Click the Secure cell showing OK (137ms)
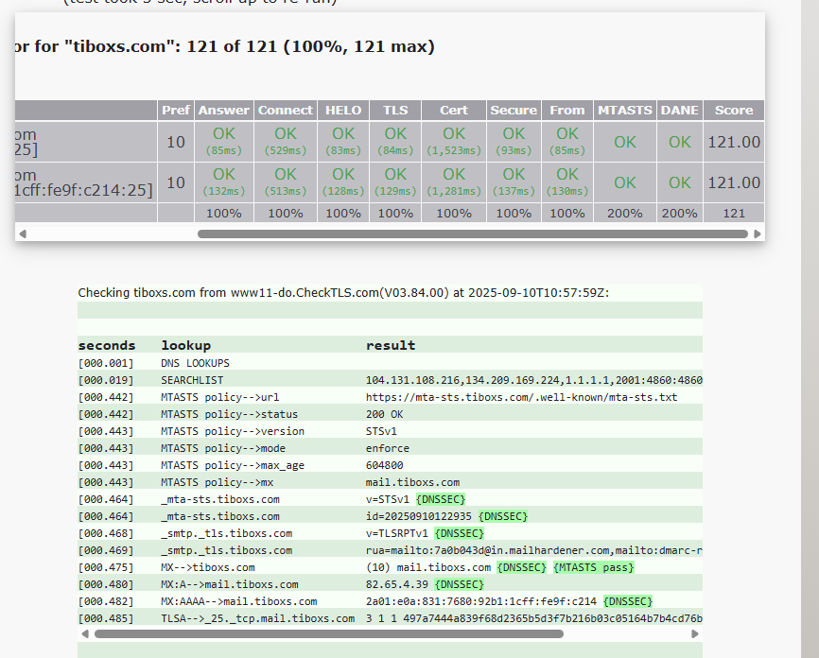The width and height of the screenshot is (819, 658). [514, 182]
